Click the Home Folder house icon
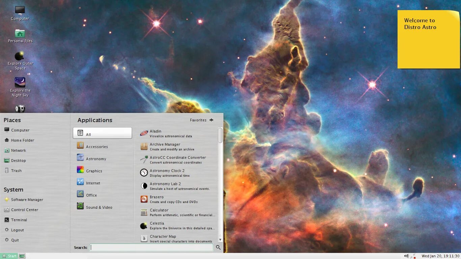The height and width of the screenshot is (259, 461). pyautogui.click(x=6, y=140)
